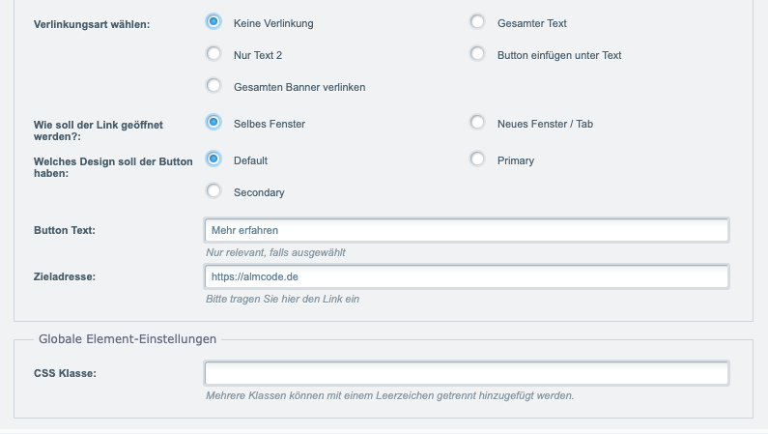Select Neues Fenster / Tab radio button
The width and height of the screenshot is (768, 434).
coord(477,122)
